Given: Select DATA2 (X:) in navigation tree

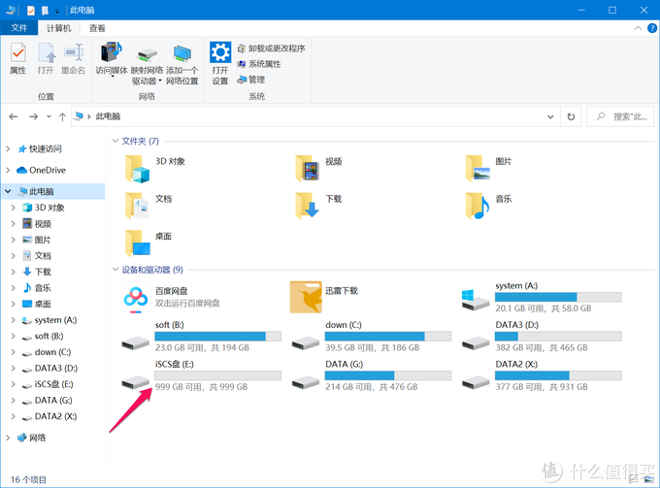Looking at the screenshot, I should 49,416.
